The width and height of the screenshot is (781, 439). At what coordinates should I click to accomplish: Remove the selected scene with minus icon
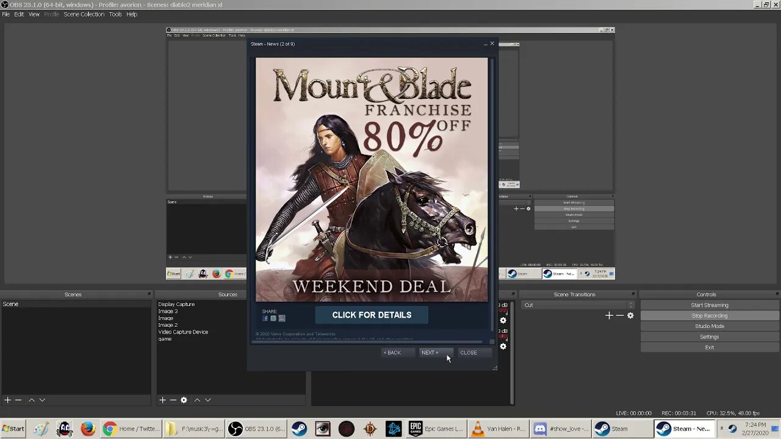18,400
